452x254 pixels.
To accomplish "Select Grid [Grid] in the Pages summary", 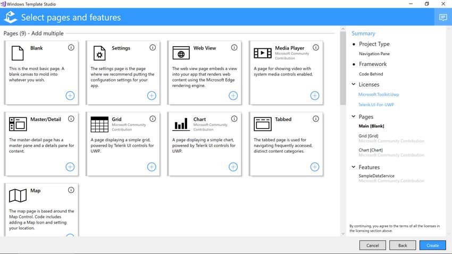I will point(369,136).
